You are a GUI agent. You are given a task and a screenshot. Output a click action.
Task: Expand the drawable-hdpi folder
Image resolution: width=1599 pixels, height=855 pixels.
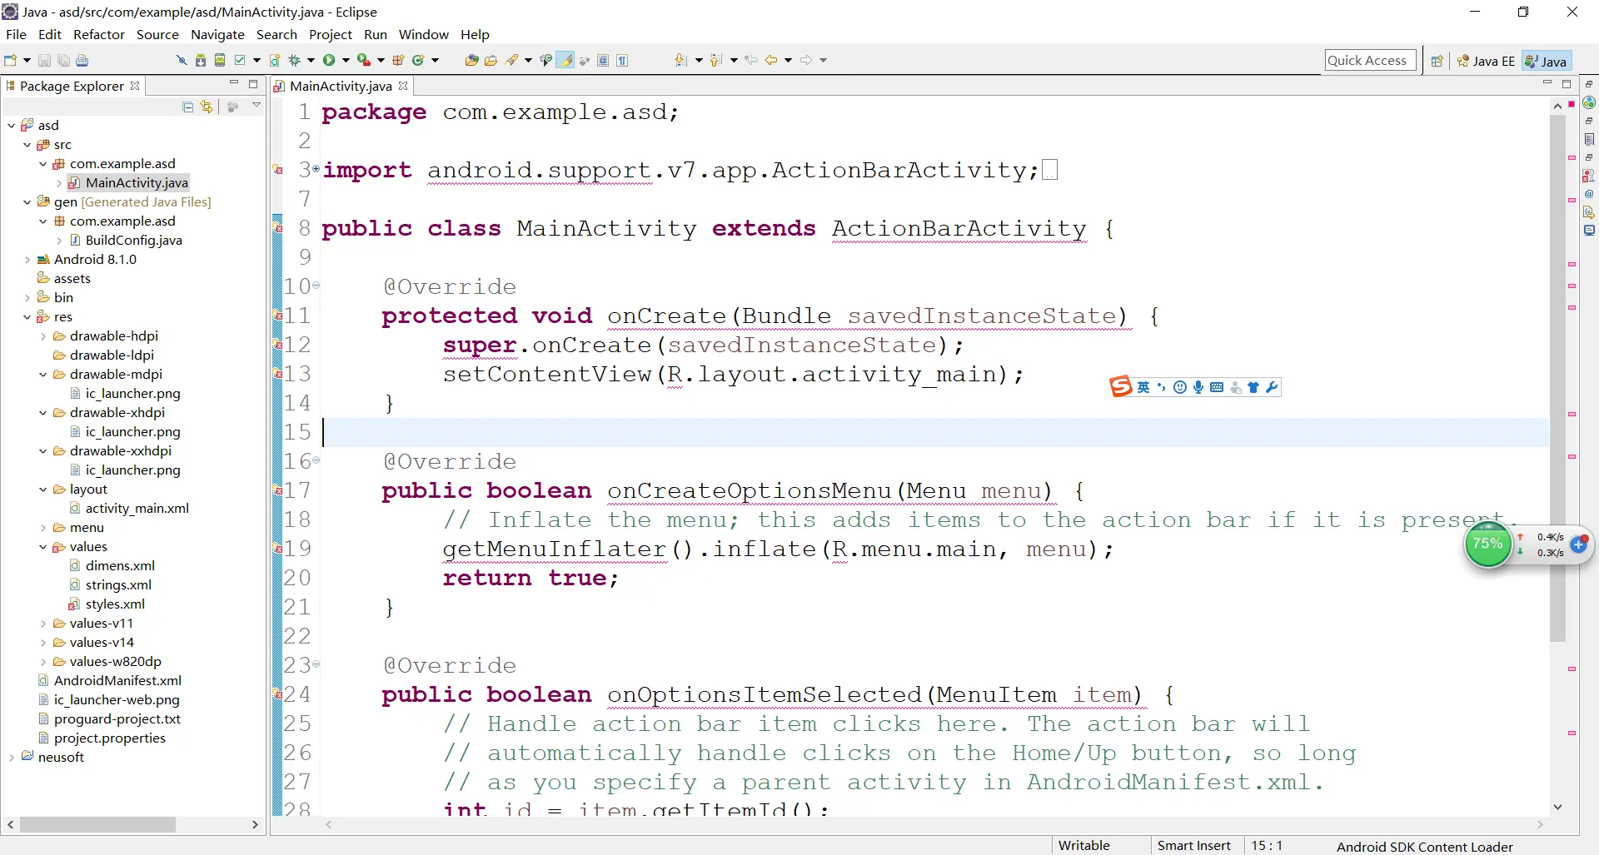(43, 336)
